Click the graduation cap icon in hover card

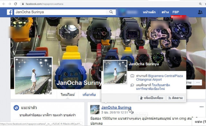132,85
